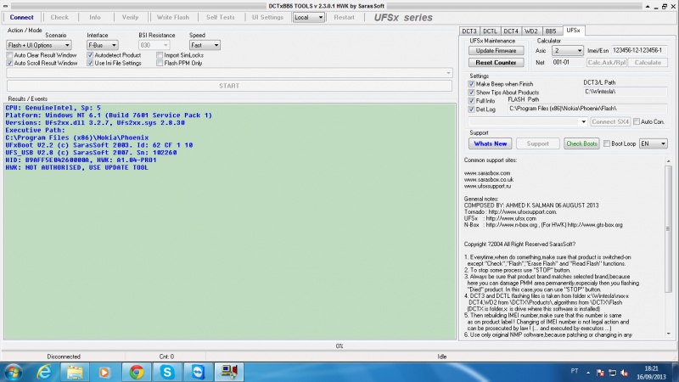
Task: Click the Imei/Esn input field
Action: click(x=639, y=51)
